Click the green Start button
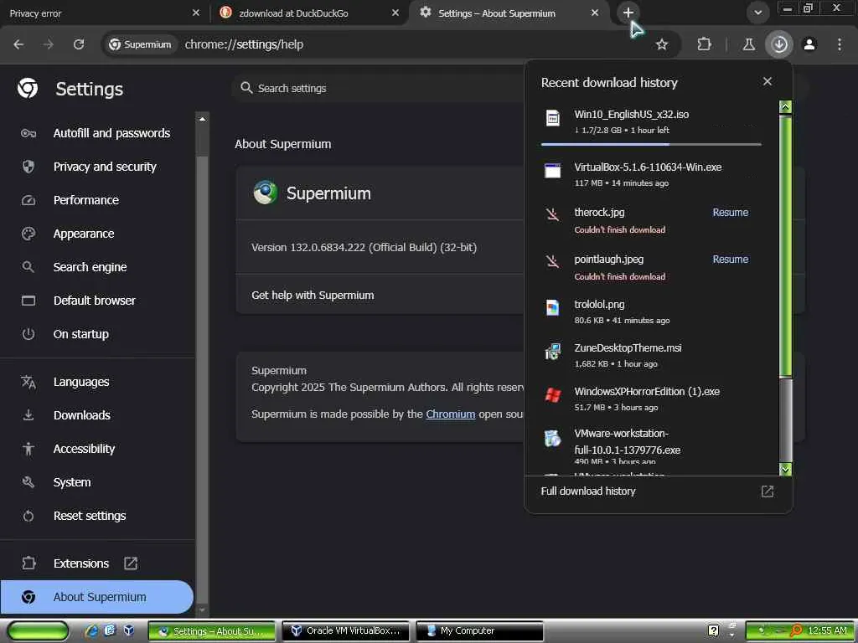858x643 pixels. (39, 631)
